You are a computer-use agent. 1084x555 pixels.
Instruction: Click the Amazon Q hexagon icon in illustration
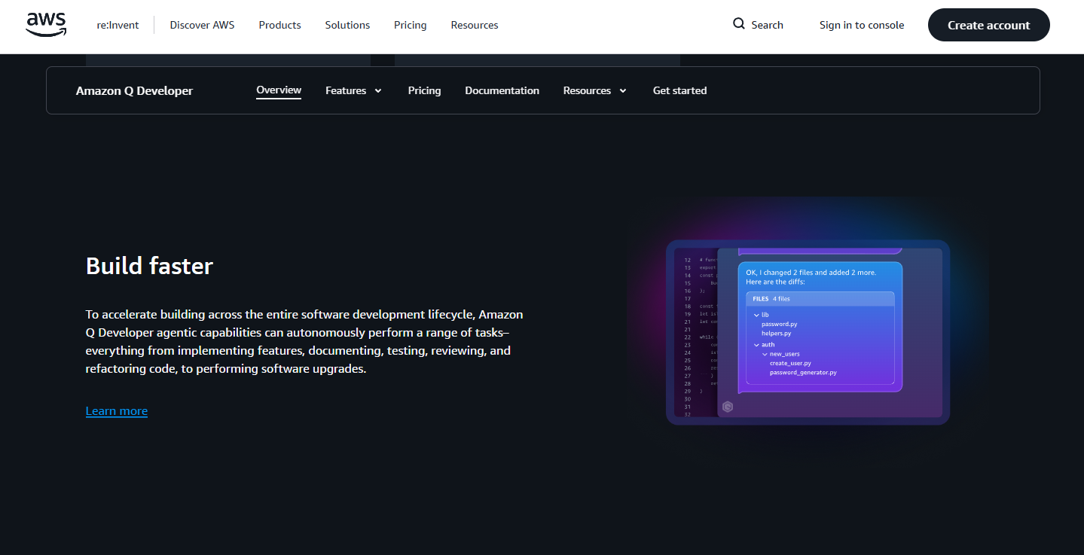728,407
